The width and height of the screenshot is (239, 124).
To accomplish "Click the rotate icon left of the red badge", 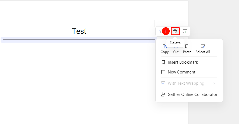I will (161, 31).
